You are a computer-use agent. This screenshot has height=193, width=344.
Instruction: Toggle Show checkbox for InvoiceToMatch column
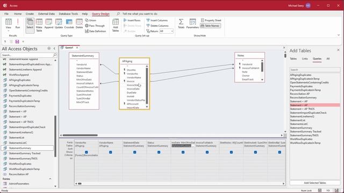coord(207,152)
